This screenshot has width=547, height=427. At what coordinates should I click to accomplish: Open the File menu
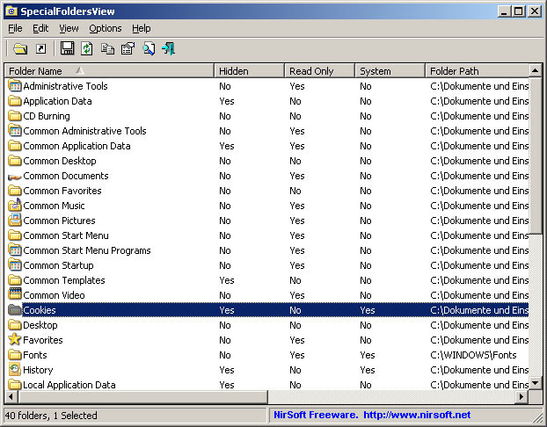15,28
